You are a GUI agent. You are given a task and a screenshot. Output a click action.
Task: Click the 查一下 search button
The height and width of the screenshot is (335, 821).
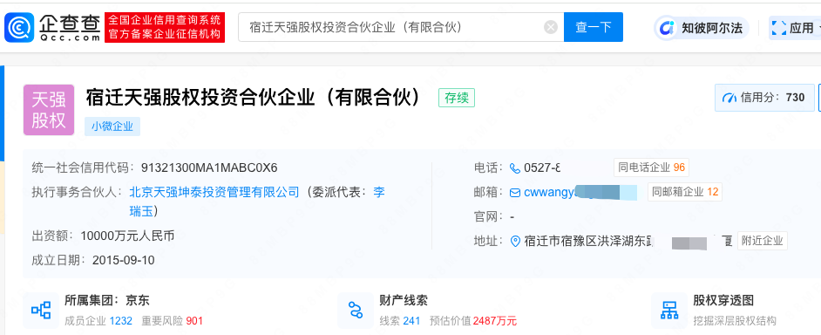(594, 27)
